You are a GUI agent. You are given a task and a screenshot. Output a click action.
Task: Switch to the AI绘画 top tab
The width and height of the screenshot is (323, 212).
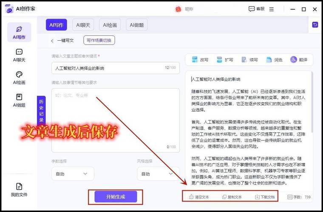[110, 25]
